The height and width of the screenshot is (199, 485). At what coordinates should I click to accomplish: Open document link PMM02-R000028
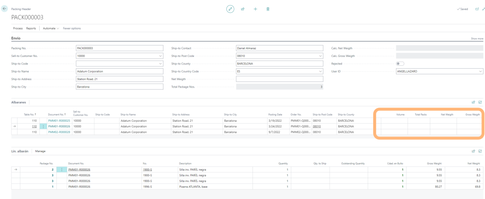[59, 132]
